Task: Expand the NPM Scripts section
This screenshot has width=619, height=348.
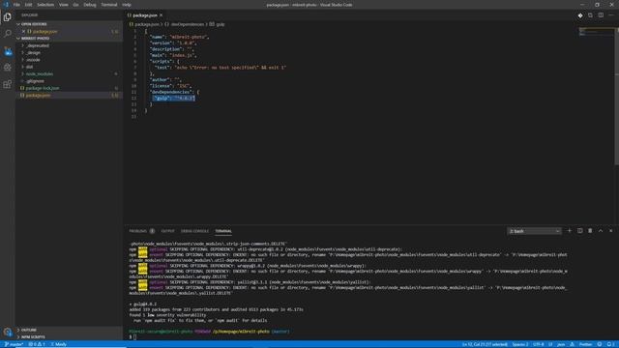Action: click(69, 337)
